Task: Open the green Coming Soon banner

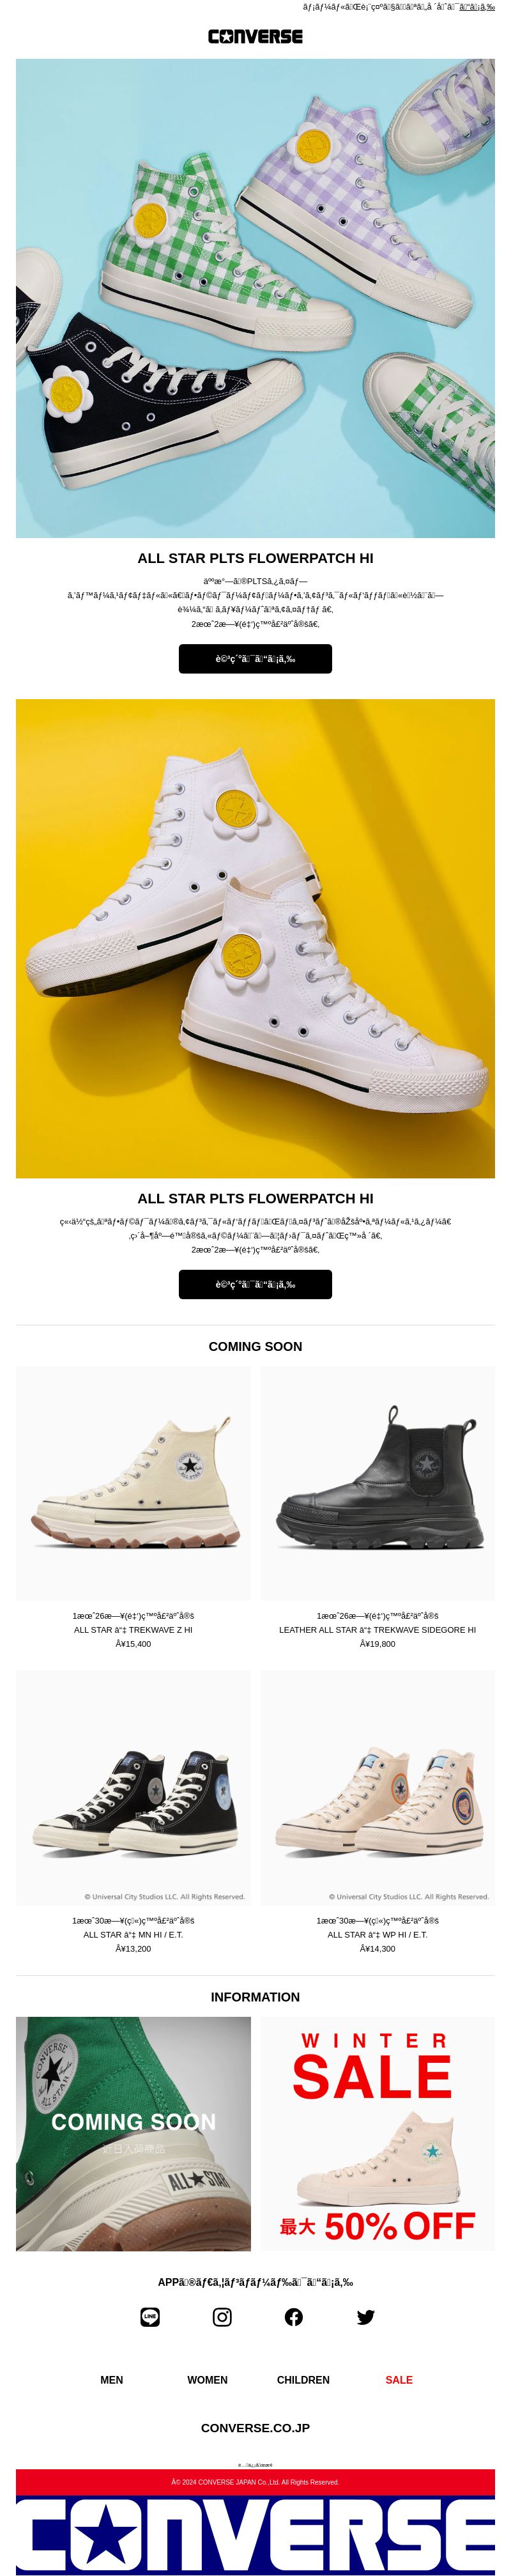Action: (133, 2134)
